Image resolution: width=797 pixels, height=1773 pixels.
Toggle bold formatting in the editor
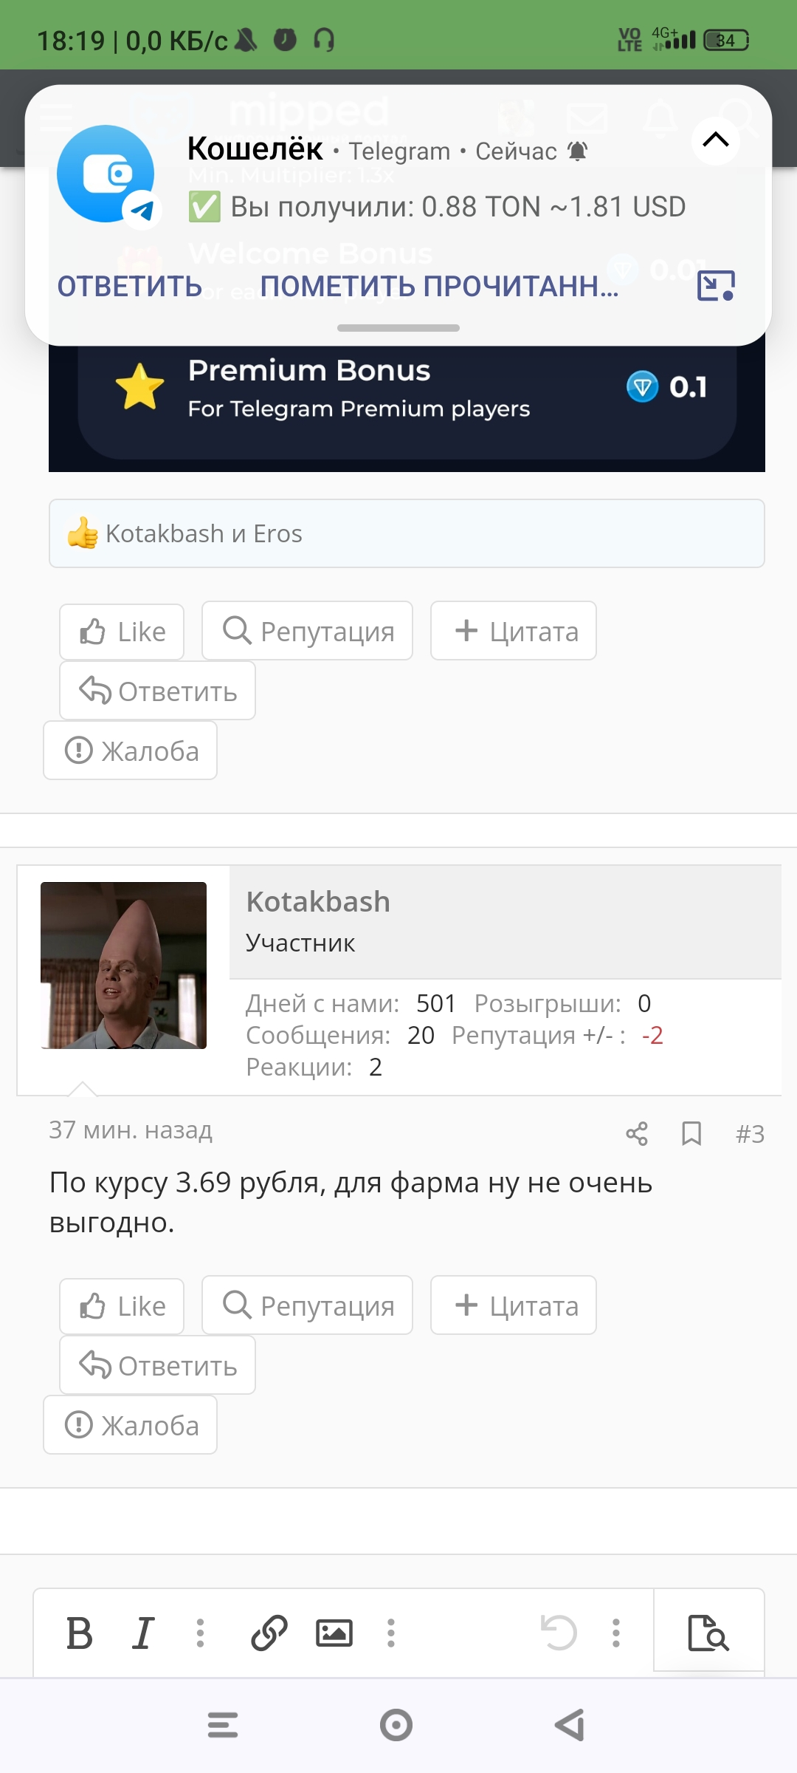[x=80, y=1633]
